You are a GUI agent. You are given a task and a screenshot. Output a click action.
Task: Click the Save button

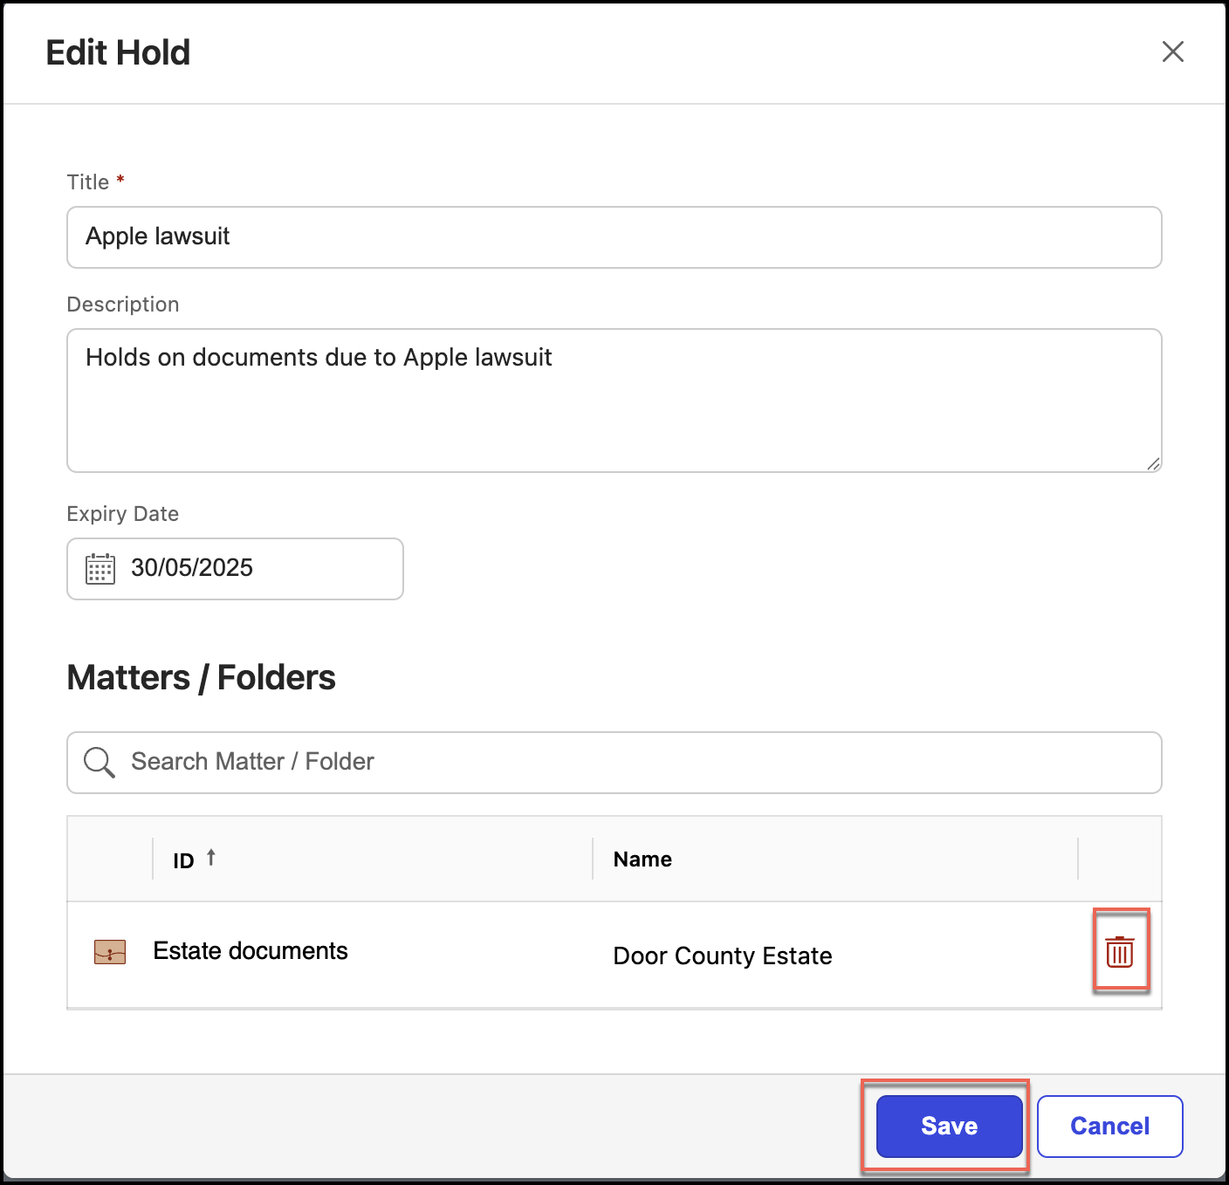(x=949, y=1126)
